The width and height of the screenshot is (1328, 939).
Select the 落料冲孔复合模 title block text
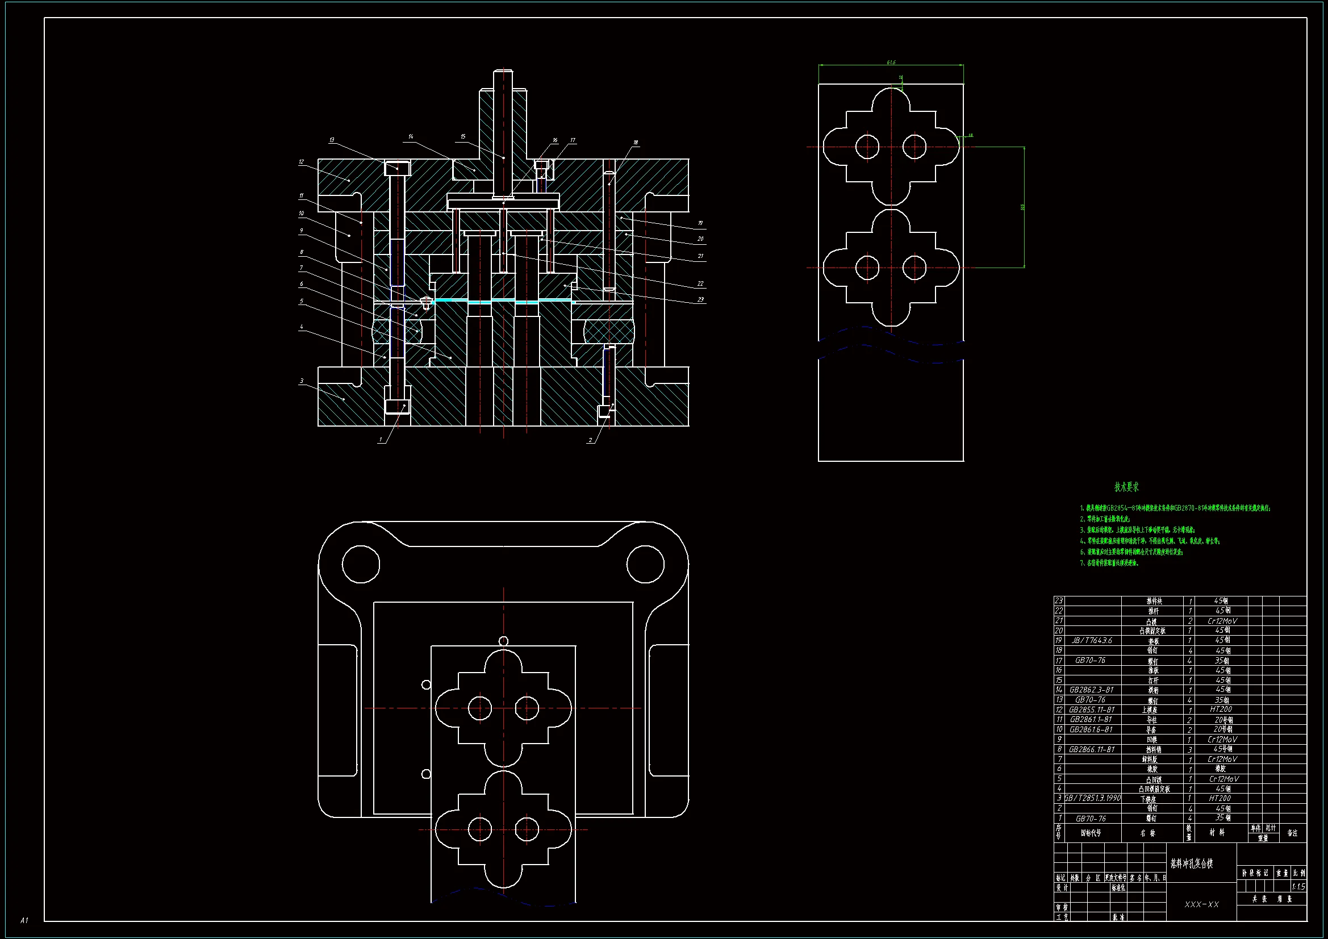click(1192, 864)
